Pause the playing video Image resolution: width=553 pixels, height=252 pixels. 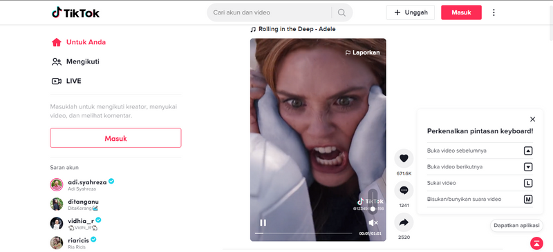263,223
